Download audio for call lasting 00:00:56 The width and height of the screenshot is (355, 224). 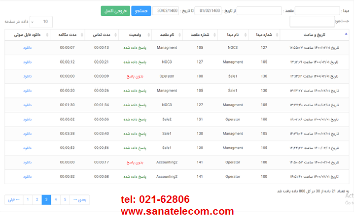tap(28, 148)
